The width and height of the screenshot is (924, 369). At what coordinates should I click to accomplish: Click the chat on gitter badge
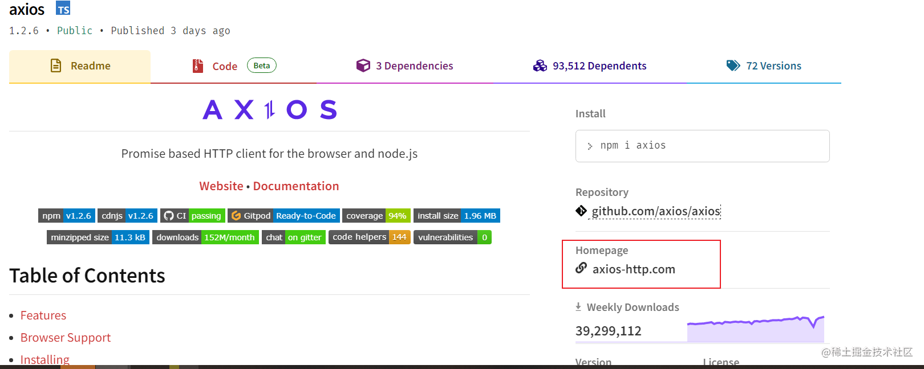[294, 237]
